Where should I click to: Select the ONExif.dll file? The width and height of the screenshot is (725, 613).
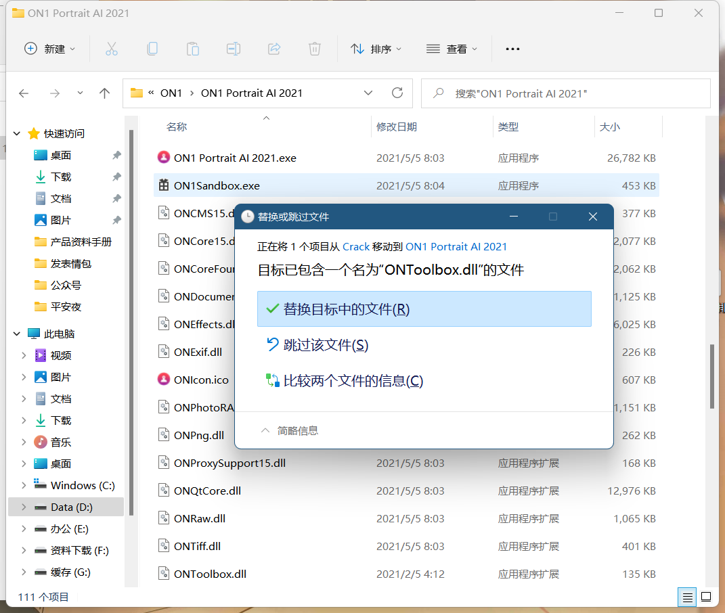click(x=198, y=352)
